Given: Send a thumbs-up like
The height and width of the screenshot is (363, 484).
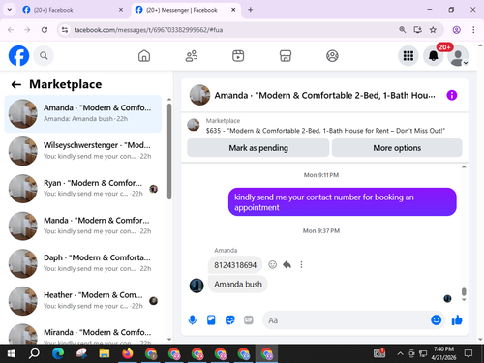Looking at the screenshot, I should 457,320.
